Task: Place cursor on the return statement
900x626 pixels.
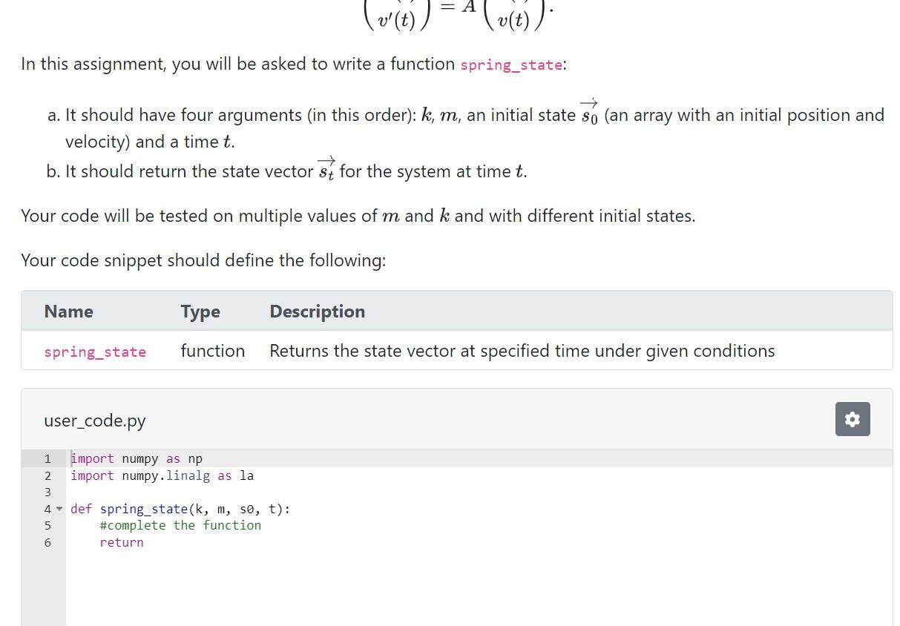Action: (x=121, y=542)
